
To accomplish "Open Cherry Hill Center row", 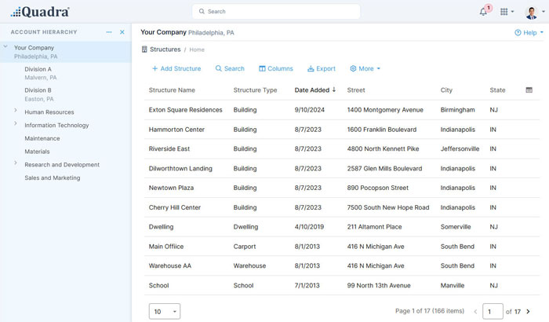I will tap(342, 207).
